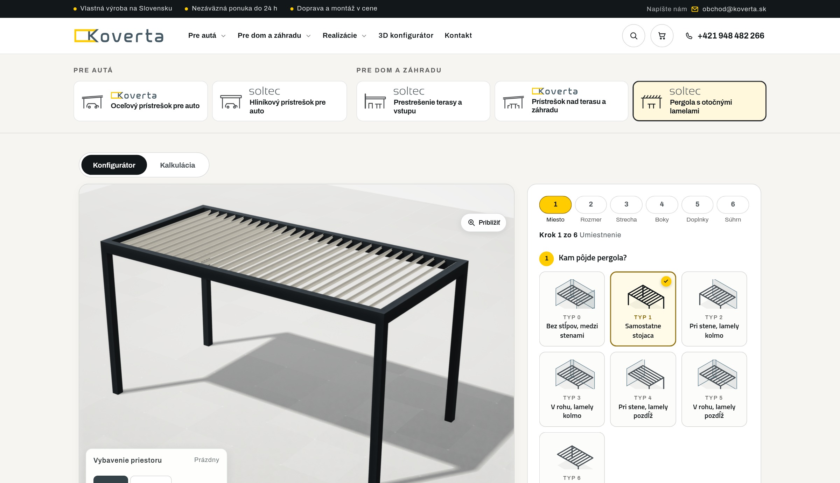Click the Prístrešok nad terasu icon

tap(513, 102)
